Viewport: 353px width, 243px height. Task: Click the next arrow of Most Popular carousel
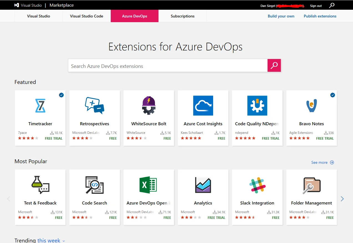(x=342, y=199)
